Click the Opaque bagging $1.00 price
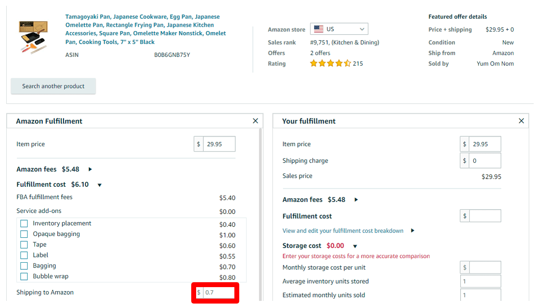The width and height of the screenshot is (535, 308). tap(227, 235)
